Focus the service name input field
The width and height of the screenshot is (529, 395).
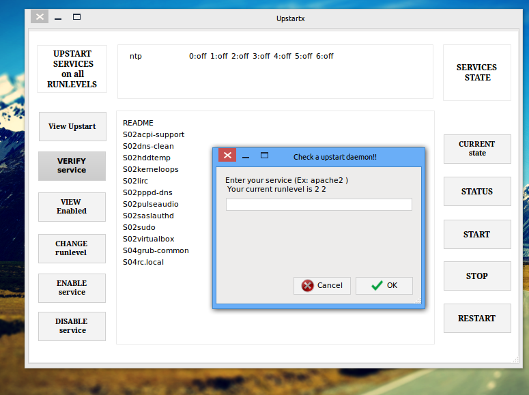pos(319,205)
